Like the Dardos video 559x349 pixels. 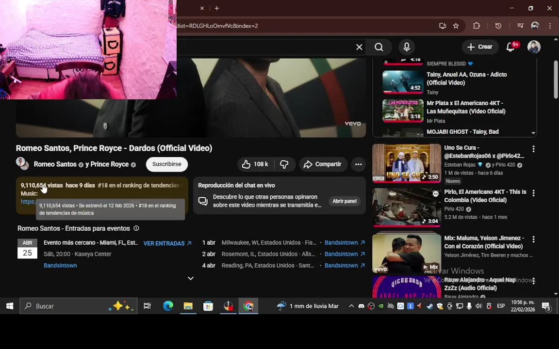256,164
